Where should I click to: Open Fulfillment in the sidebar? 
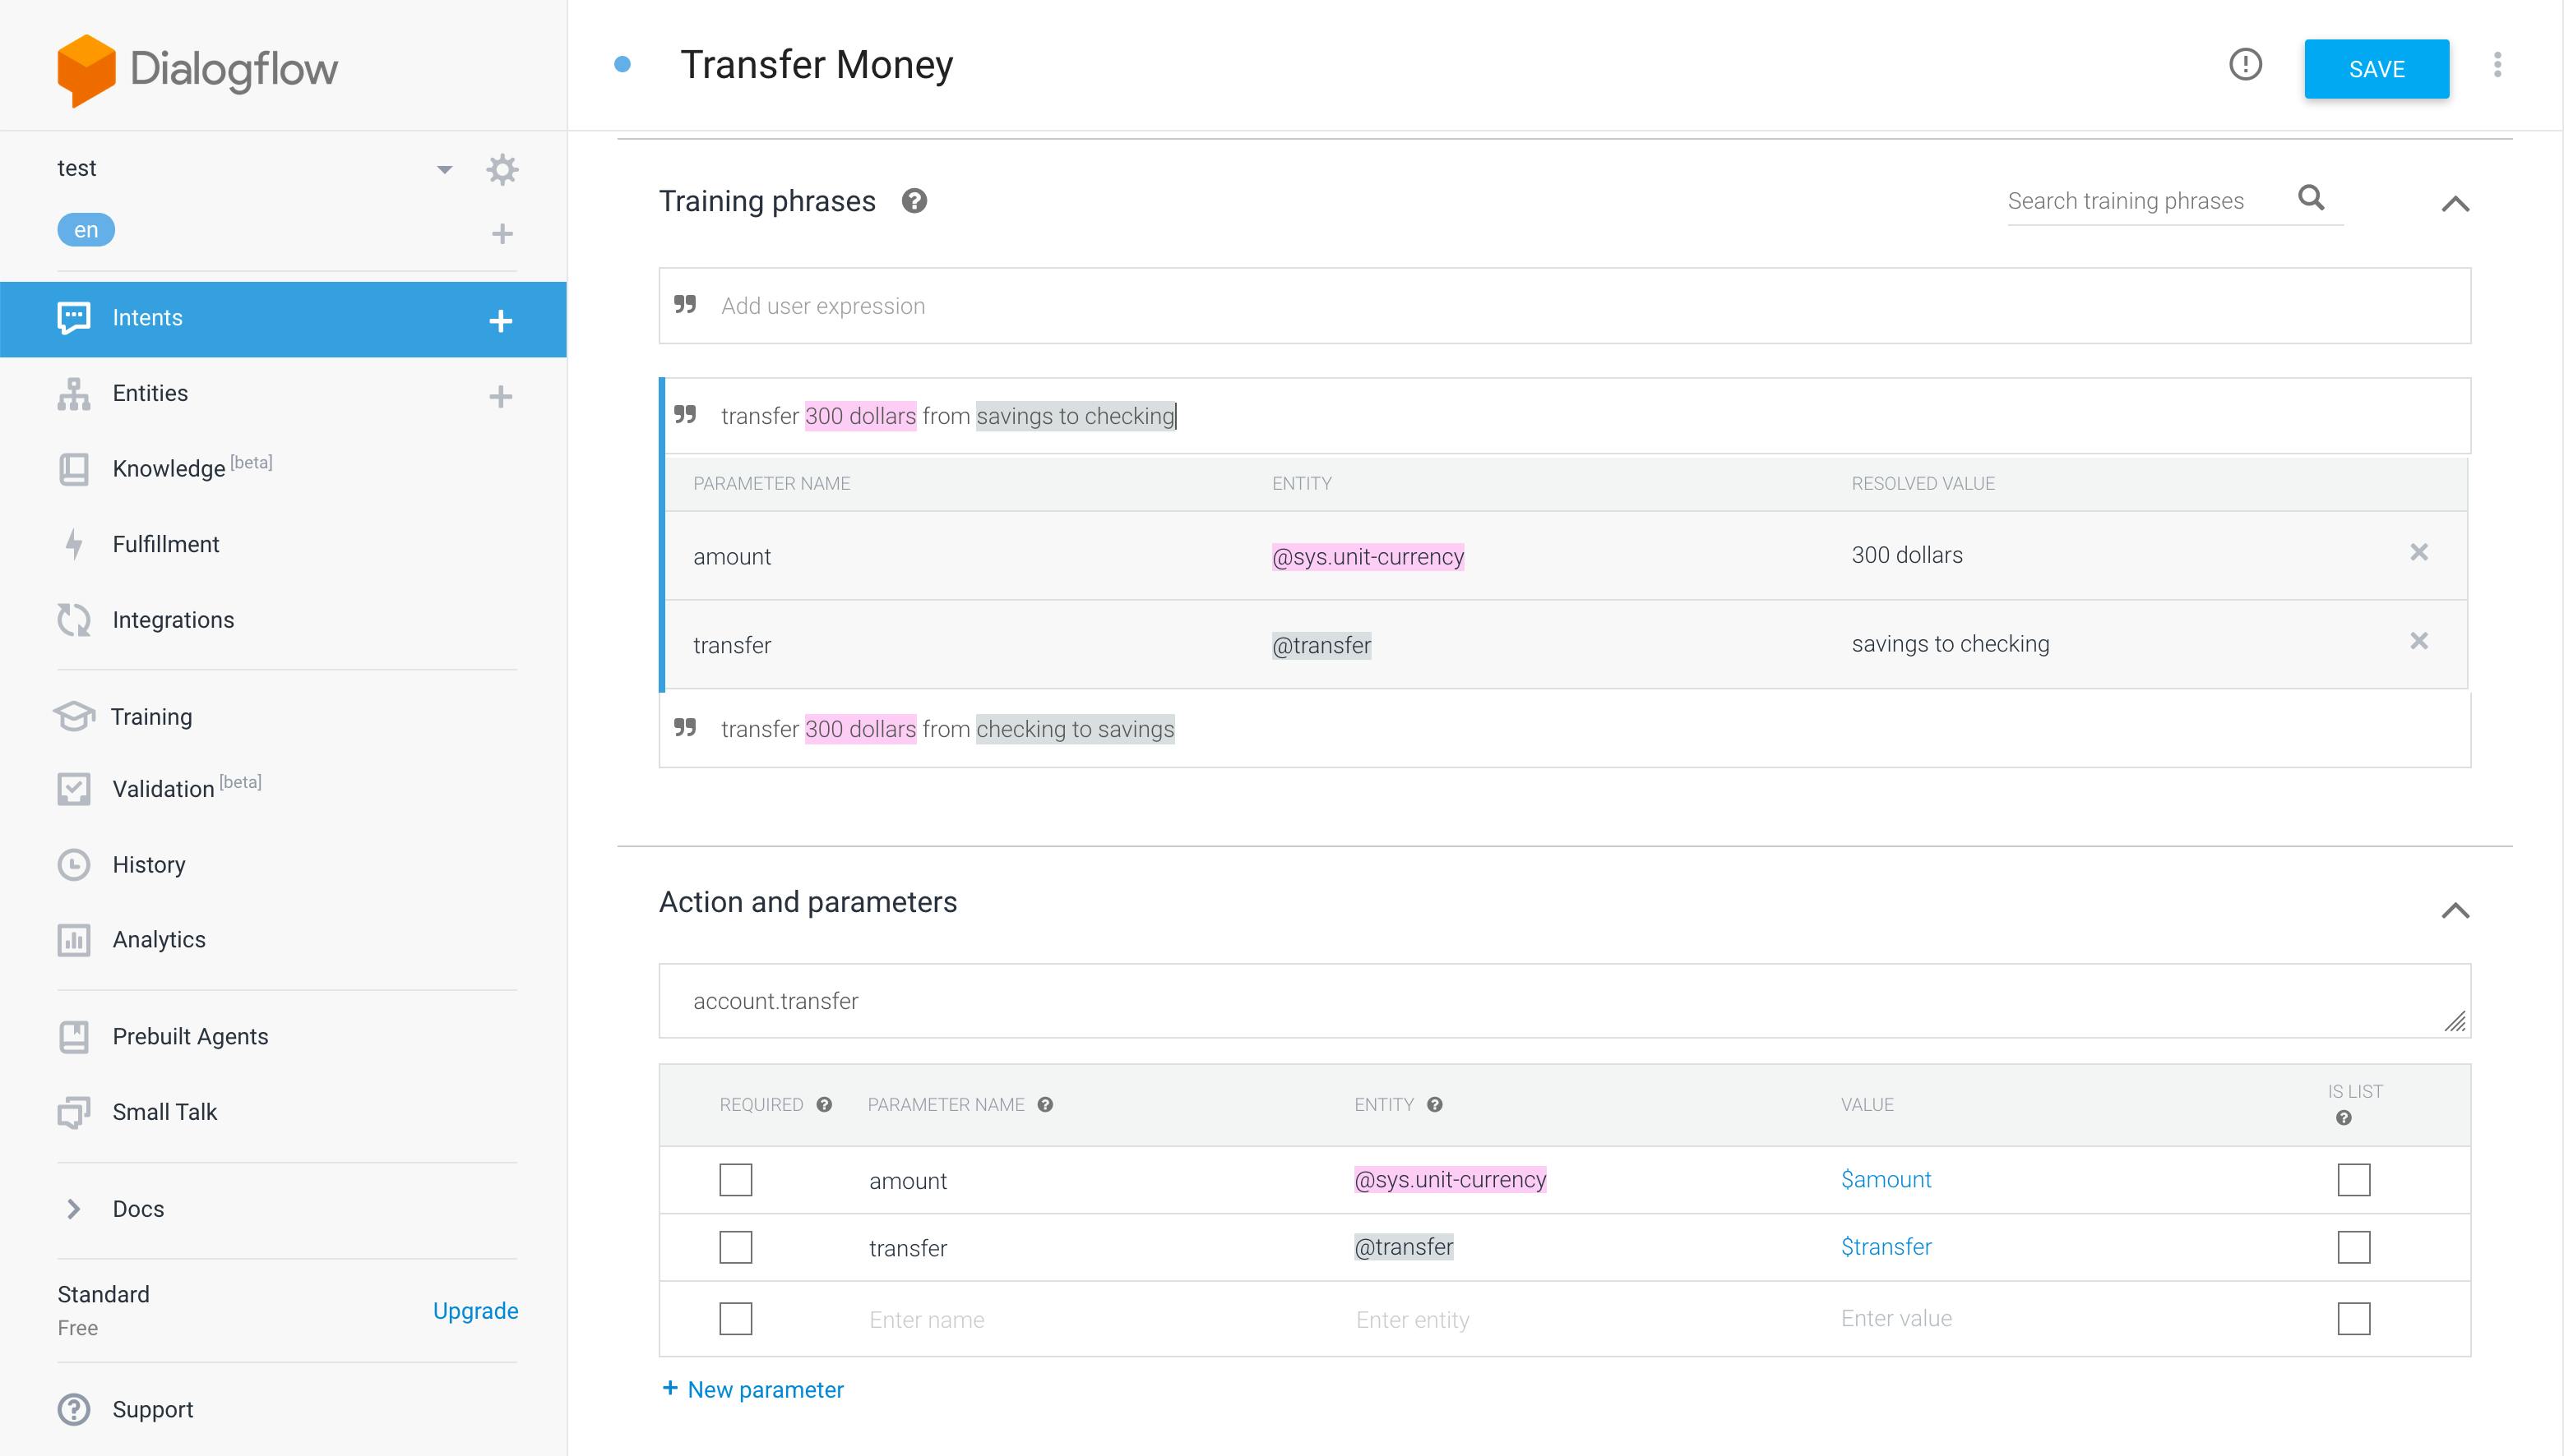[165, 544]
